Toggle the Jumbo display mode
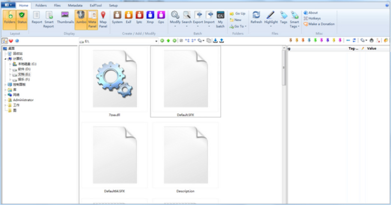 pyautogui.click(x=81, y=20)
